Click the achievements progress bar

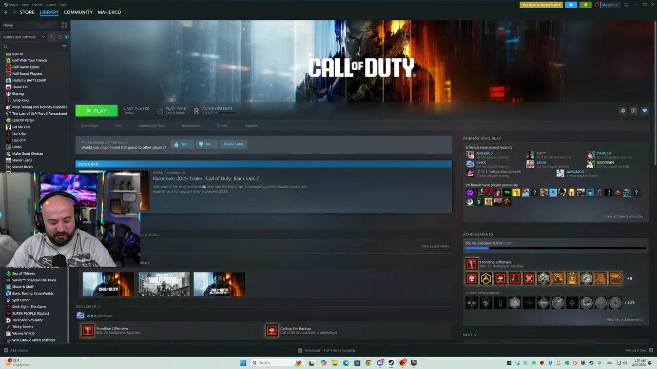555,249
